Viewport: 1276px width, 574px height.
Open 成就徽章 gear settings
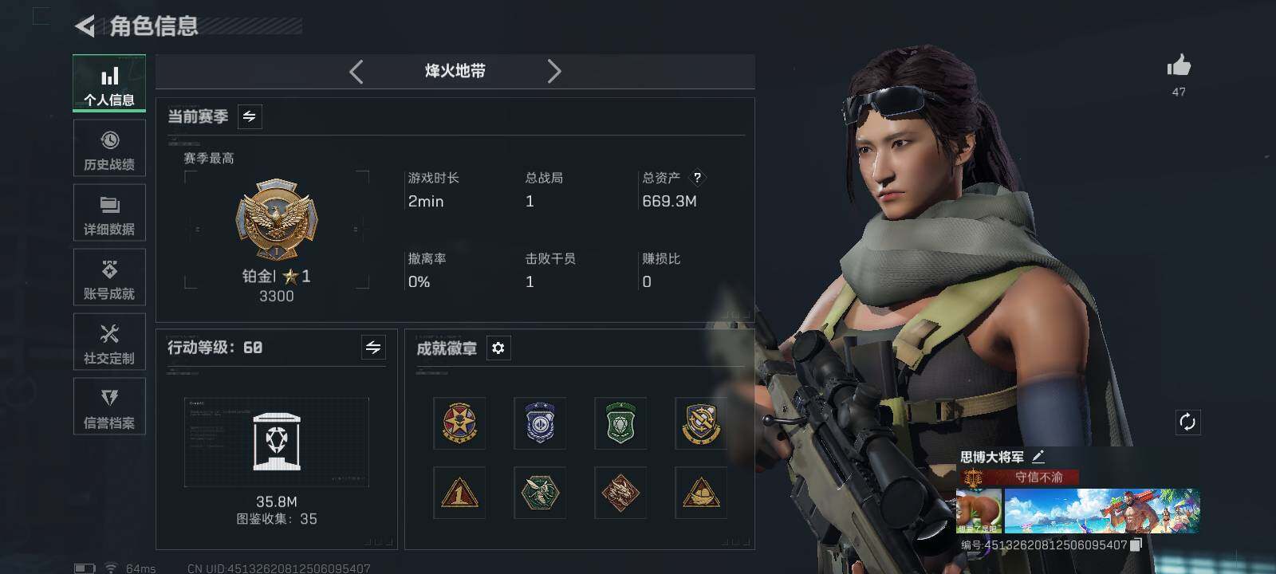coord(498,348)
